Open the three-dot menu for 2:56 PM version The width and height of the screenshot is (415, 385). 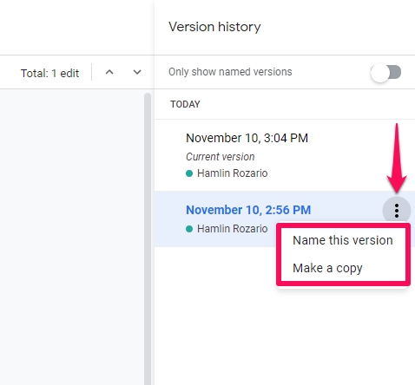coord(397,211)
